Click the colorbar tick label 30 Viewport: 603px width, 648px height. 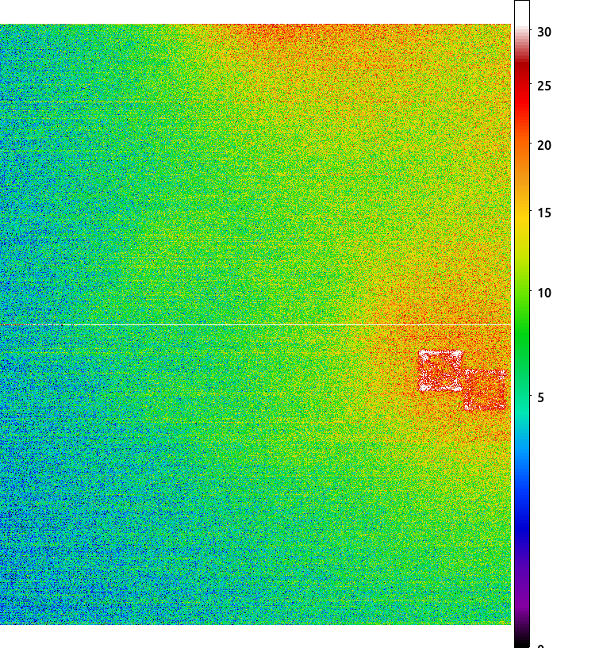pos(544,32)
